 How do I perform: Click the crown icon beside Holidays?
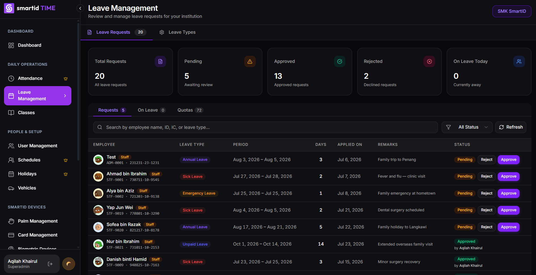pos(65,174)
